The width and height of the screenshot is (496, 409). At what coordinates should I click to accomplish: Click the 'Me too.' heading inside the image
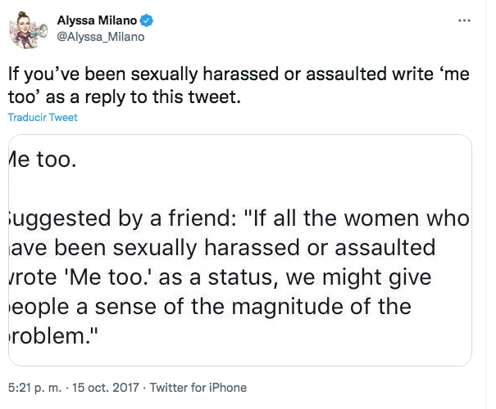click(x=41, y=159)
